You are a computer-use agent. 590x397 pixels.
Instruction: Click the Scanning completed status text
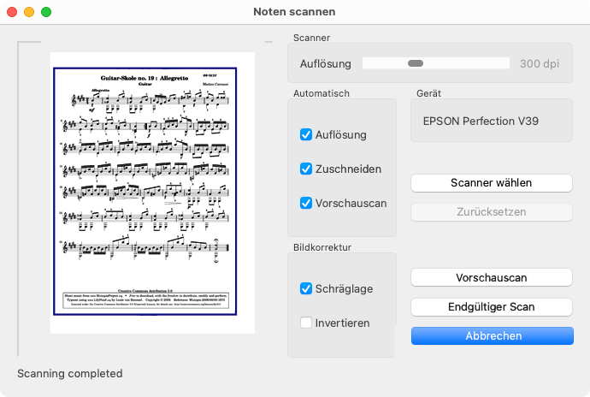click(70, 373)
